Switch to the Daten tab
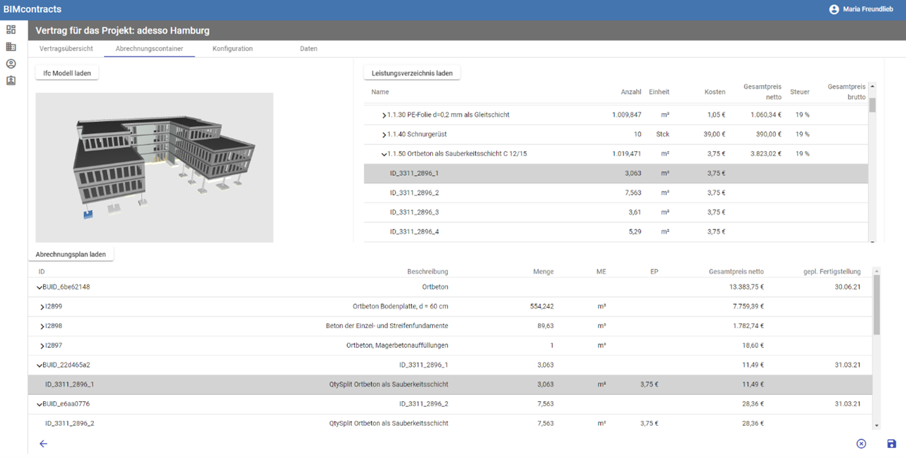This screenshot has width=906, height=457. (x=308, y=48)
